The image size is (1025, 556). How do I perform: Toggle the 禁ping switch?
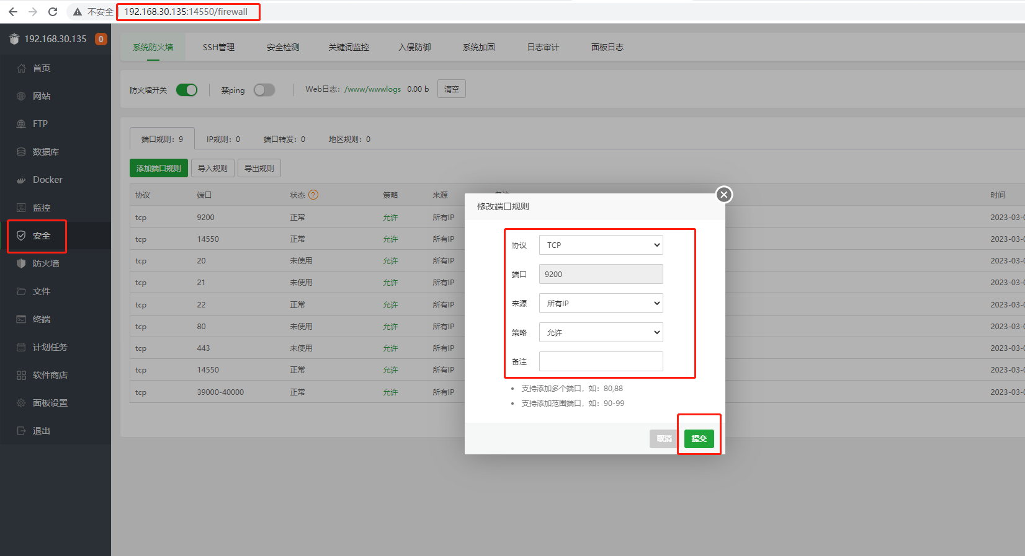coord(264,90)
